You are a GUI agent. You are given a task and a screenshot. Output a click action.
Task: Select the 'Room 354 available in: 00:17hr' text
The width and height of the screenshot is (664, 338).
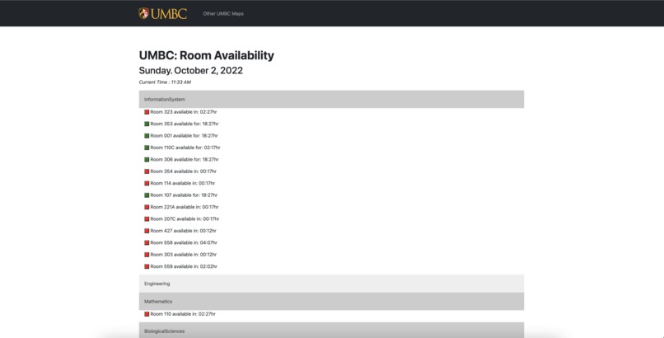click(x=184, y=171)
